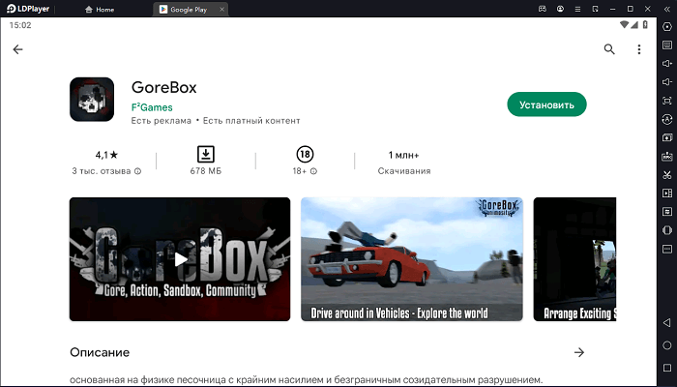Click the 678 МБ download size icon
The width and height of the screenshot is (677, 387).
pyautogui.click(x=206, y=154)
